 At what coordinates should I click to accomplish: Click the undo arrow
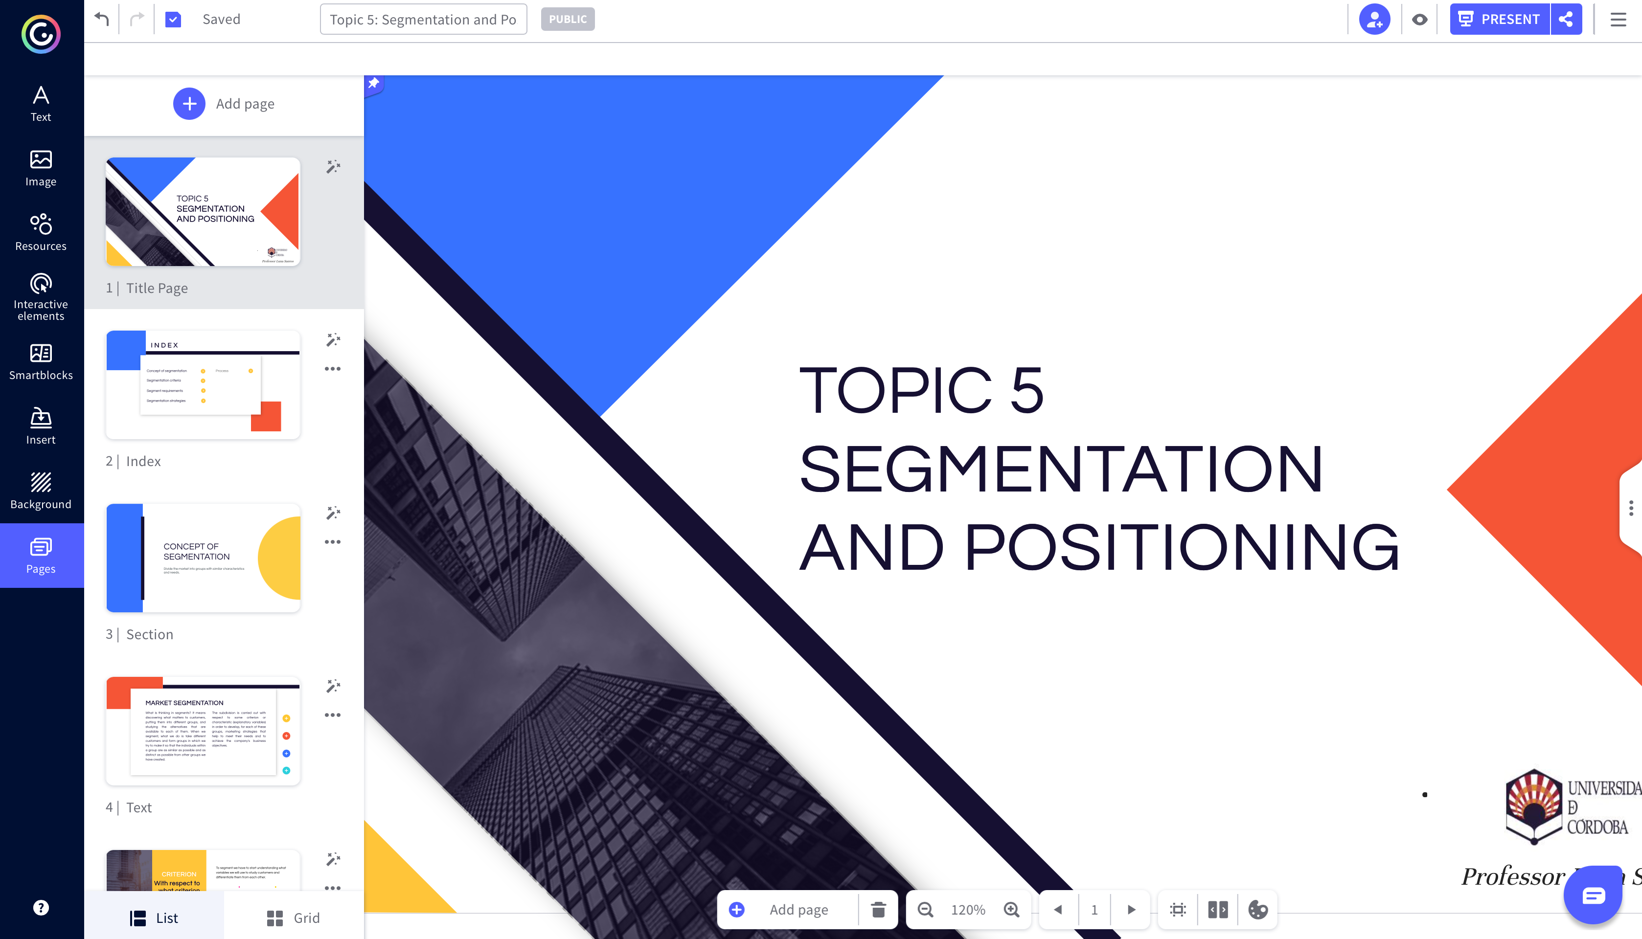coord(101,19)
